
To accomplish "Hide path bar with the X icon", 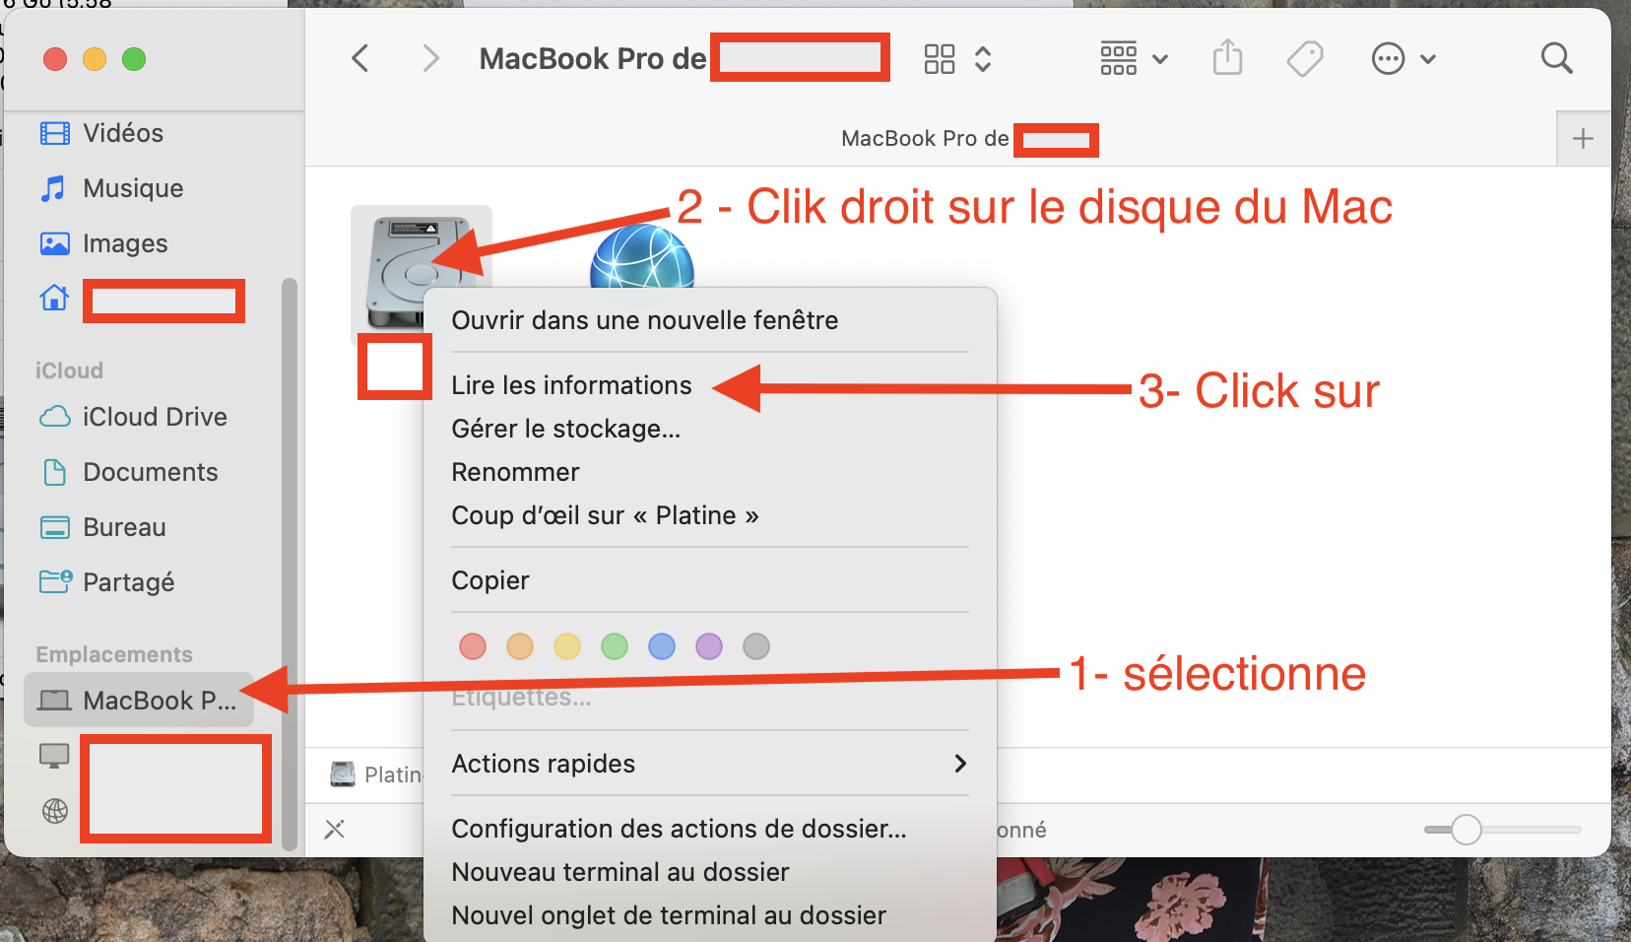I will (335, 830).
